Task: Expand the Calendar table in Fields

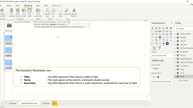Action: coord(175,37)
